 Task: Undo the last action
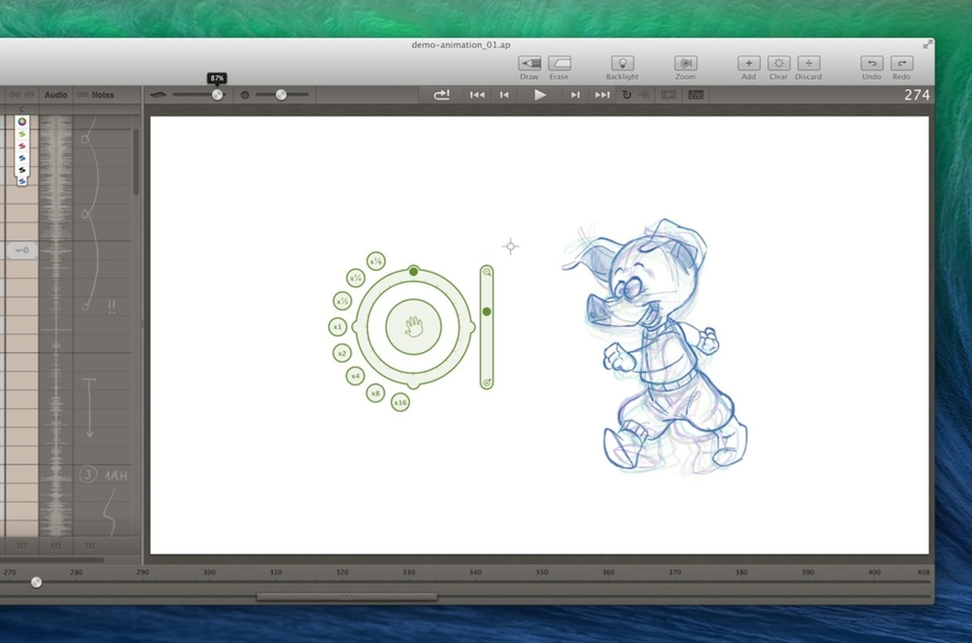point(871,63)
